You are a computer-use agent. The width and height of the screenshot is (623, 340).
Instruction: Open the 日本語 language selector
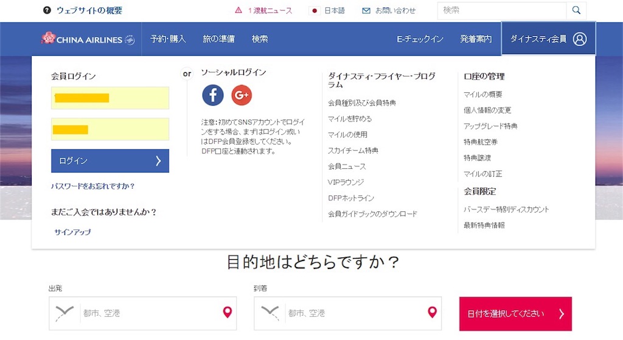327,10
